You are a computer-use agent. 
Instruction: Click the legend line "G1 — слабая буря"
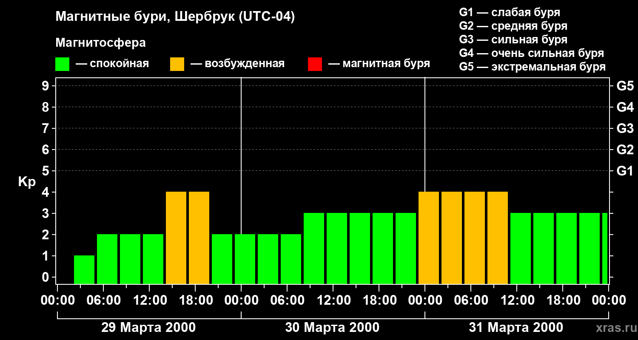point(510,12)
